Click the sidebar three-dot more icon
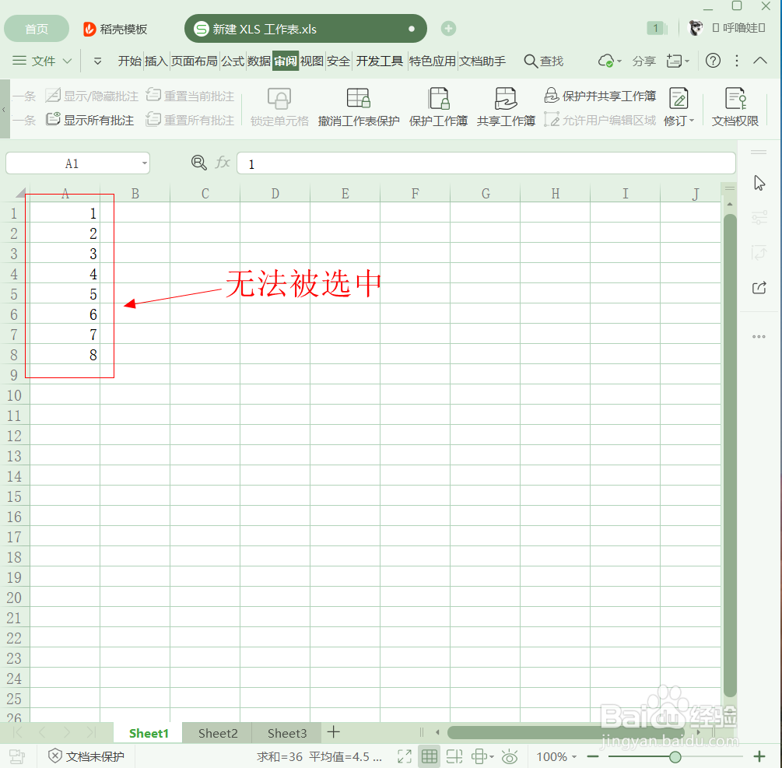The image size is (782, 768). pyautogui.click(x=759, y=337)
